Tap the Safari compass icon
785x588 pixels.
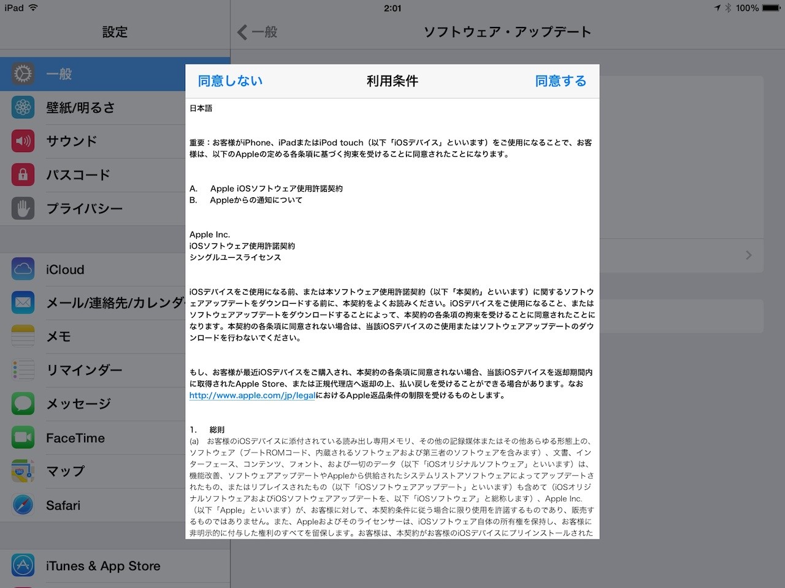(23, 505)
